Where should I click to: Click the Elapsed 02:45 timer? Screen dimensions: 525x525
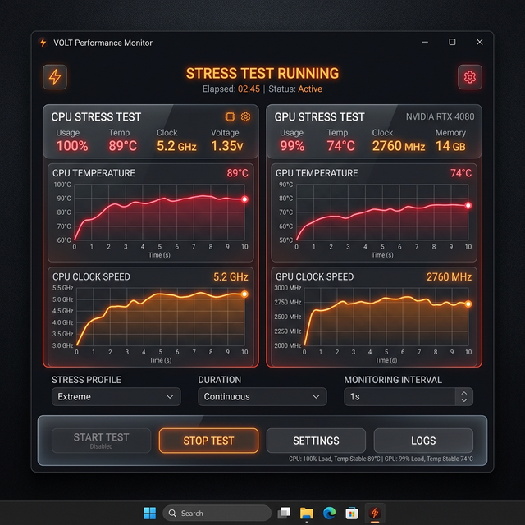231,89
